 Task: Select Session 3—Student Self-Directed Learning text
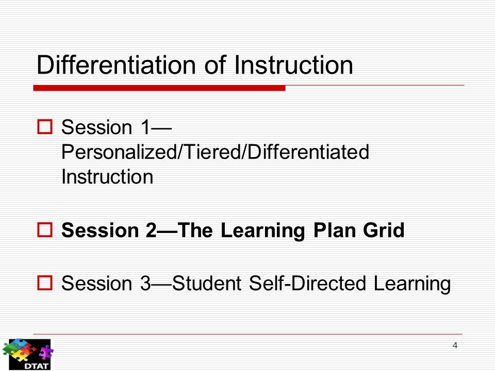tap(256, 283)
